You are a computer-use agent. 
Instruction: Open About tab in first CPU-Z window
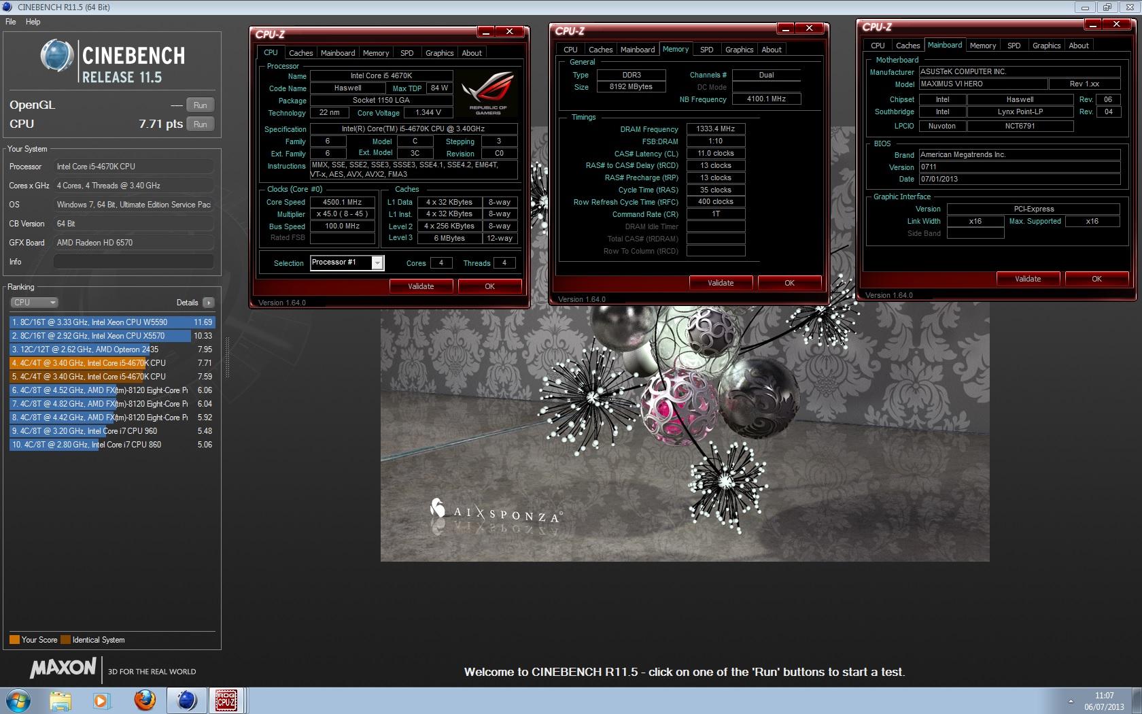472,53
